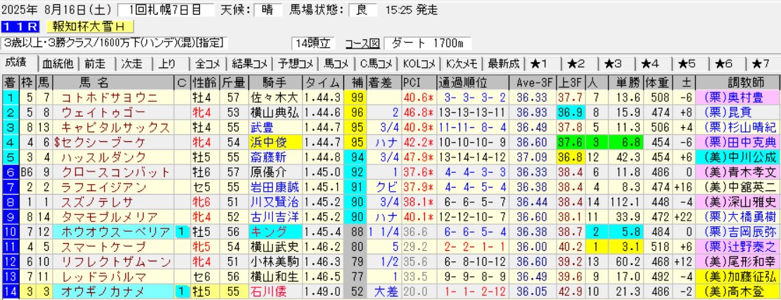The image size is (781, 300).
Task: Click the C column mark for ホウオウスーペリア
Action: [181, 231]
